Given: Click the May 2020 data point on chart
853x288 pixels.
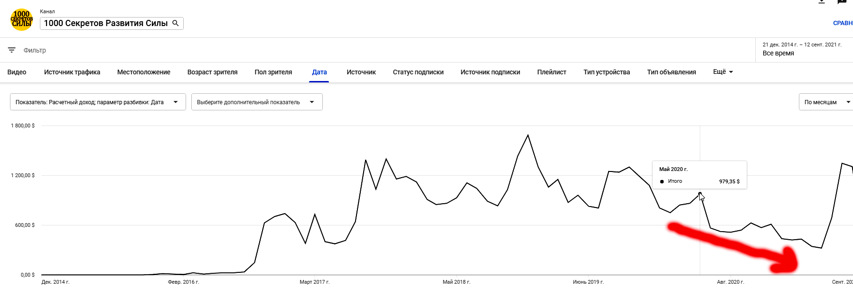Looking at the screenshot, I should pos(700,194).
